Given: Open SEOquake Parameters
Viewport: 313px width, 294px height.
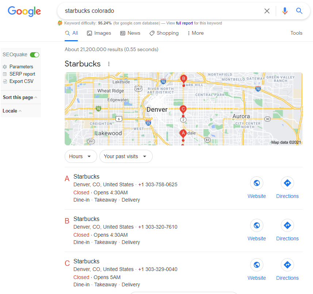Looking at the screenshot, I should (x=21, y=67).
